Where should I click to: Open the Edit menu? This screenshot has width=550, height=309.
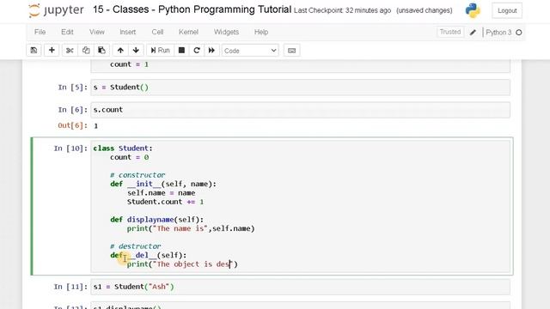click(x=67, y=32)
